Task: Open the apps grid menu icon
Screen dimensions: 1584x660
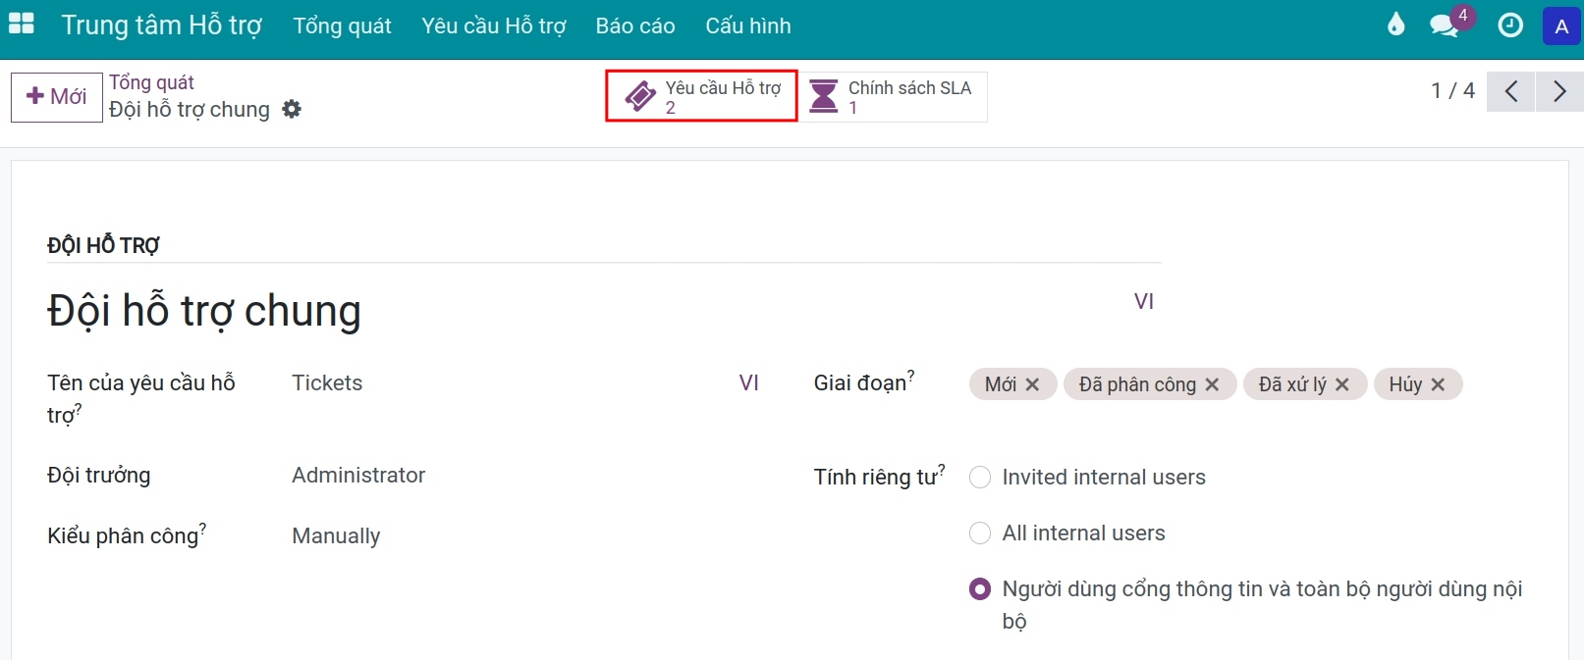Action: (22, 25)
